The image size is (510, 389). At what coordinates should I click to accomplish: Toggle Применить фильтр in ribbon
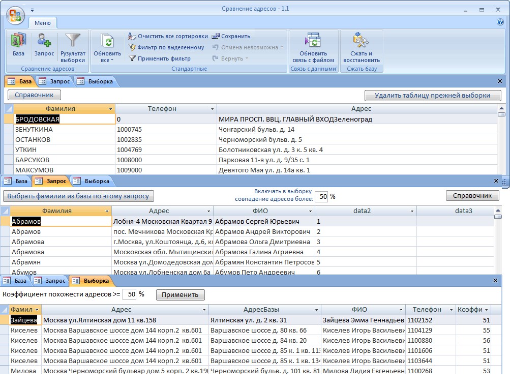click(x=159, y=58)
